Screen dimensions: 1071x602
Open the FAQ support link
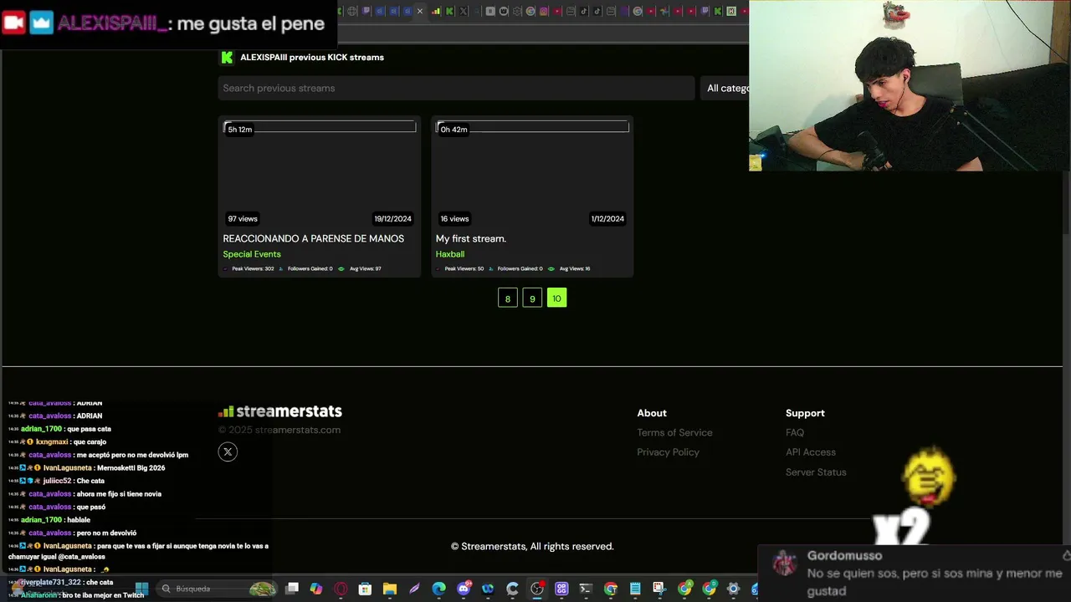[795, 432]
